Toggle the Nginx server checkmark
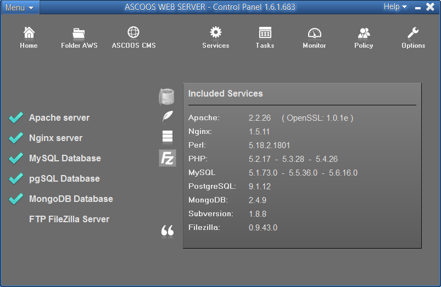 point(16,138)
